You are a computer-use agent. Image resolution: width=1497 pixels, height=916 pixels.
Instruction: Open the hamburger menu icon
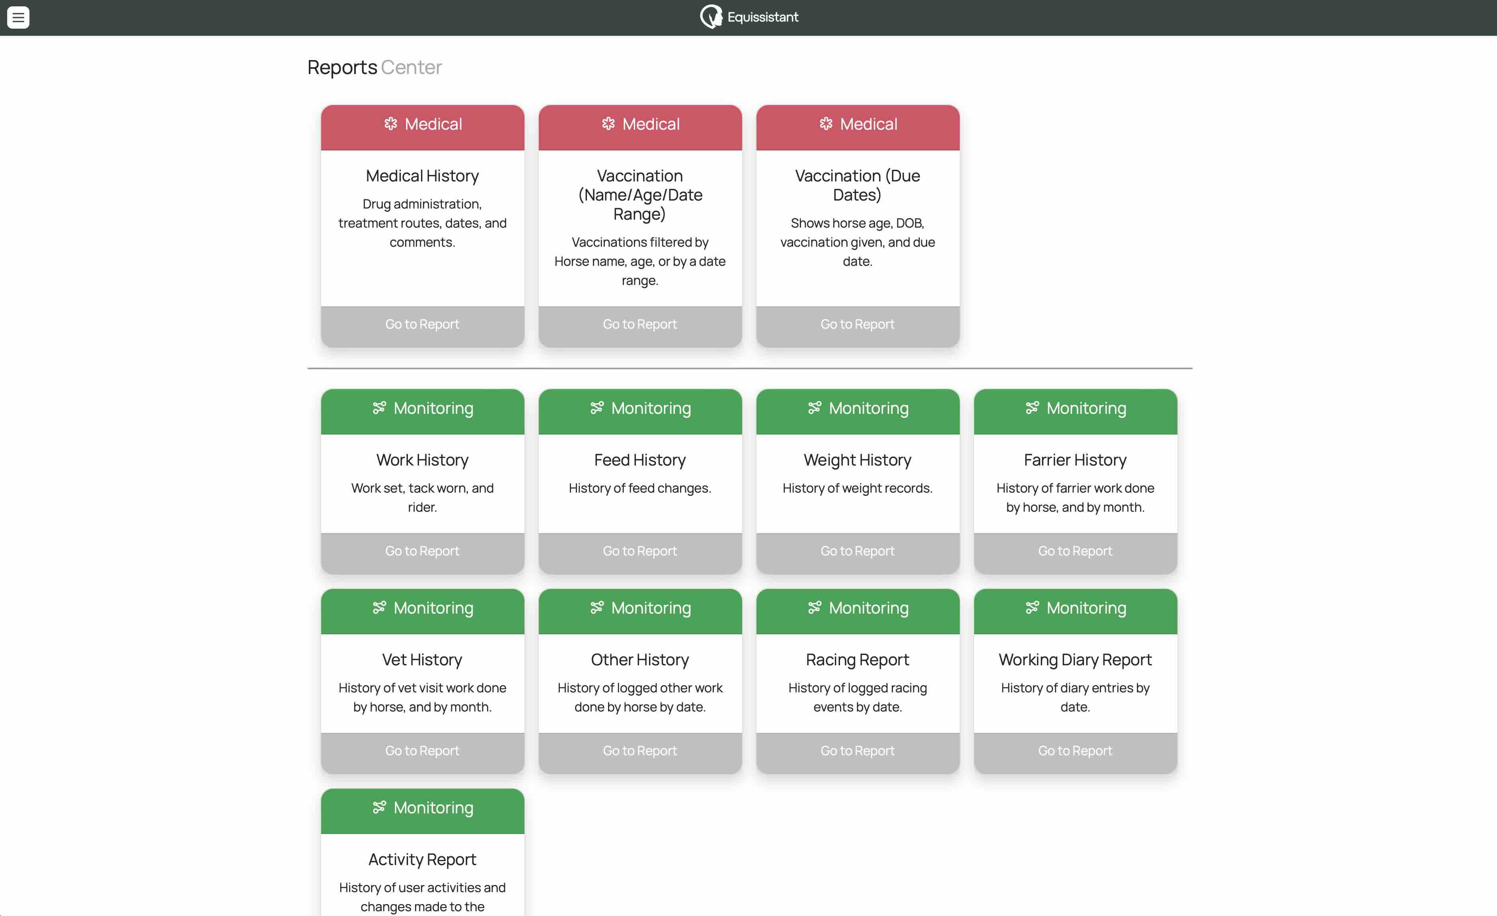[18, 18]
